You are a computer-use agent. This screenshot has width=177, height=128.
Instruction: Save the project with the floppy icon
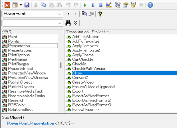[27, 5]
